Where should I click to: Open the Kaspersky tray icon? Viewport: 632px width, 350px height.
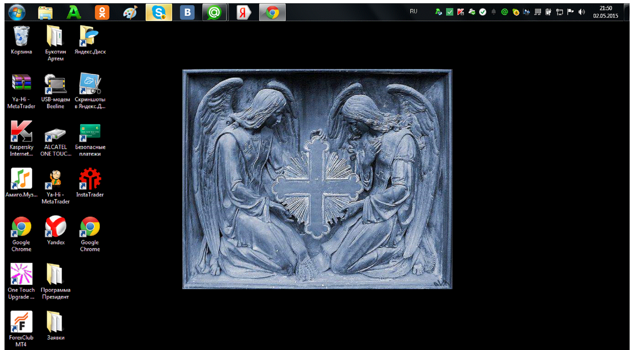[x=460, y=12]
